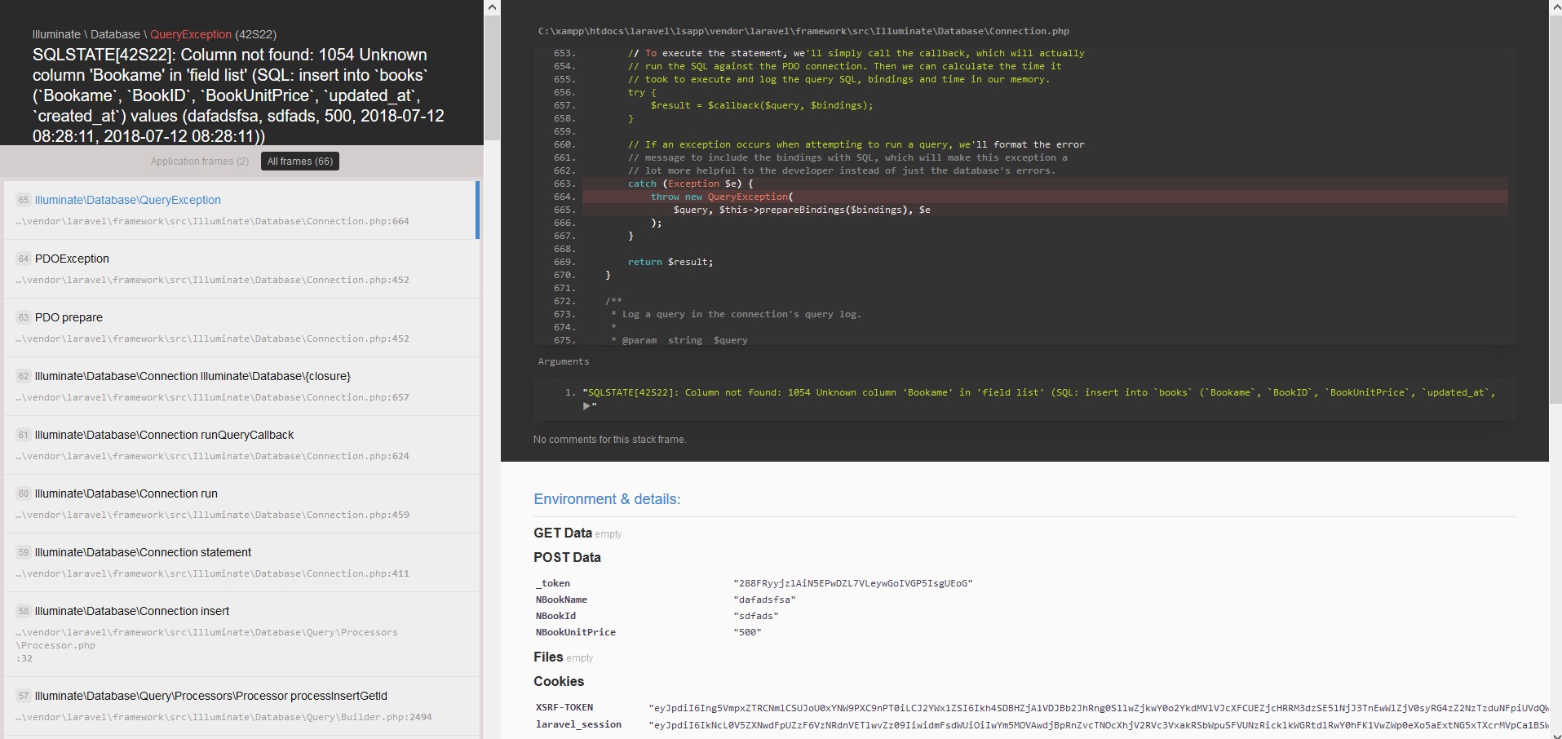
Task: Select frame 61 Connection runQueryCallback
Action: pyautogui.click(x=241, y=445)
